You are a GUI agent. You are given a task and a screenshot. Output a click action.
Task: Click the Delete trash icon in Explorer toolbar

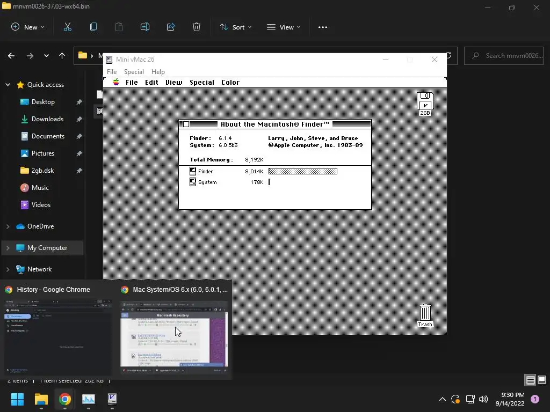pos(197,27)
